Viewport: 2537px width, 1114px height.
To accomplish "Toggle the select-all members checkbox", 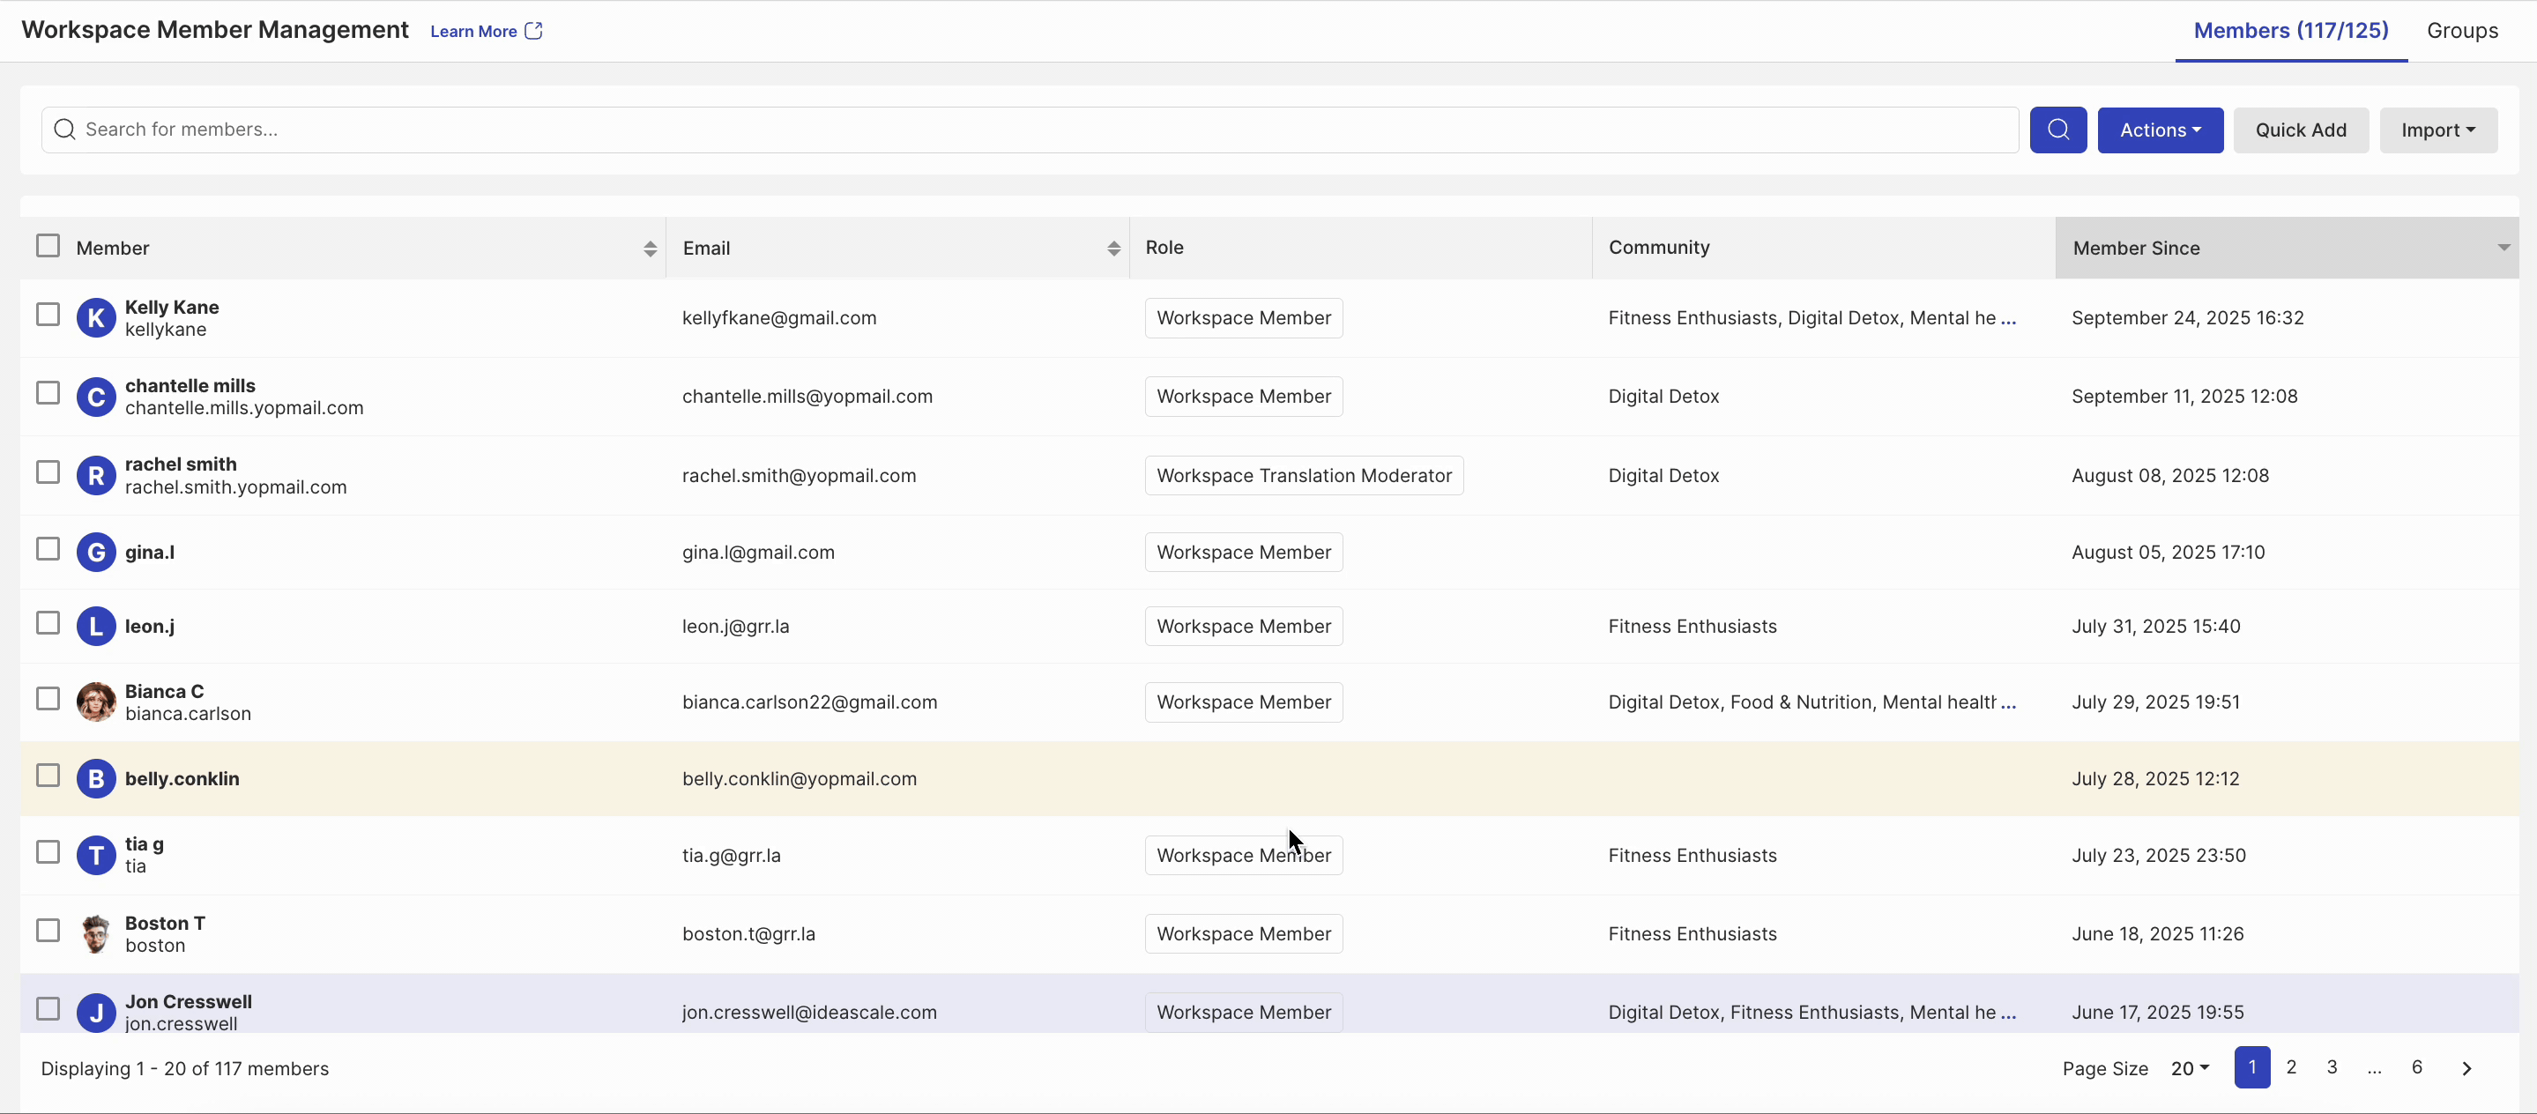I will tap(48, 246).
